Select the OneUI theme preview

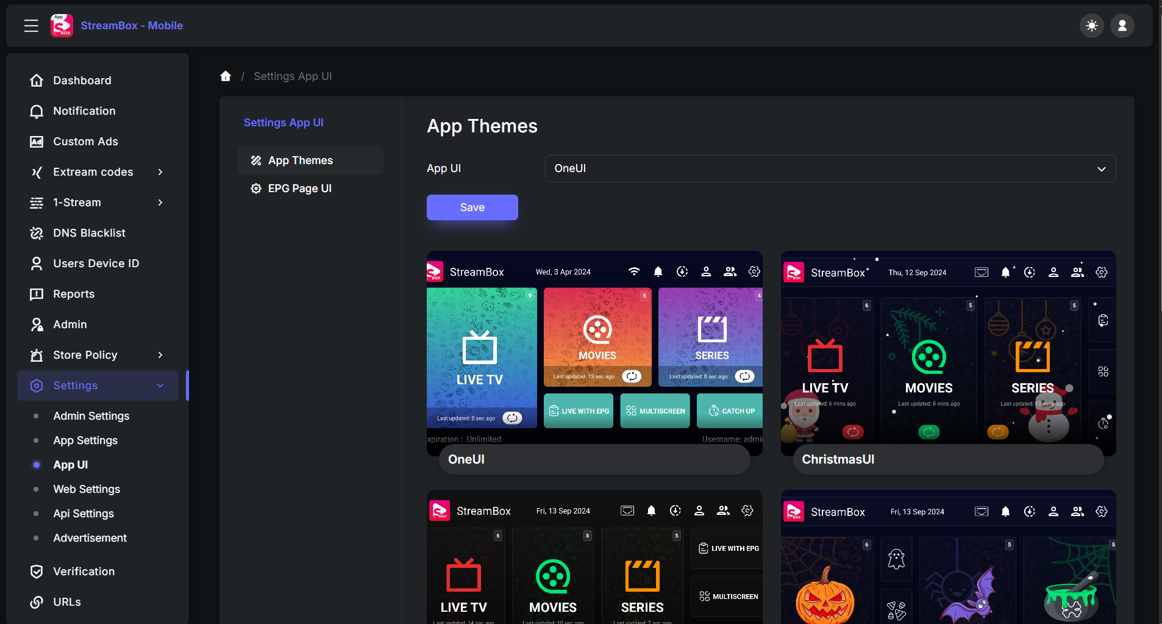[594, 353]
